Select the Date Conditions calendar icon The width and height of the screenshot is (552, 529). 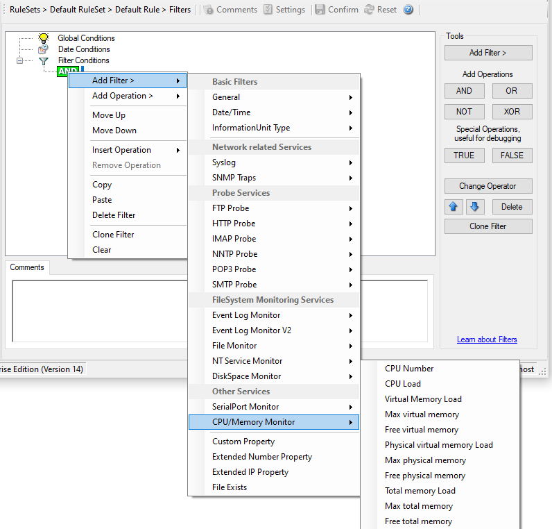click(44, 49)
